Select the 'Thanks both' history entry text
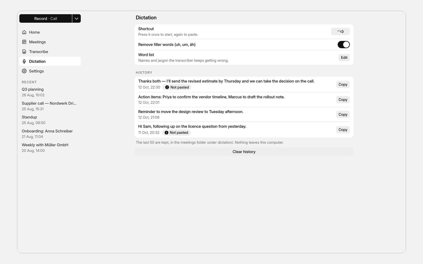The height and width of the screenshot is (264, 423). (x=226, y=81)
